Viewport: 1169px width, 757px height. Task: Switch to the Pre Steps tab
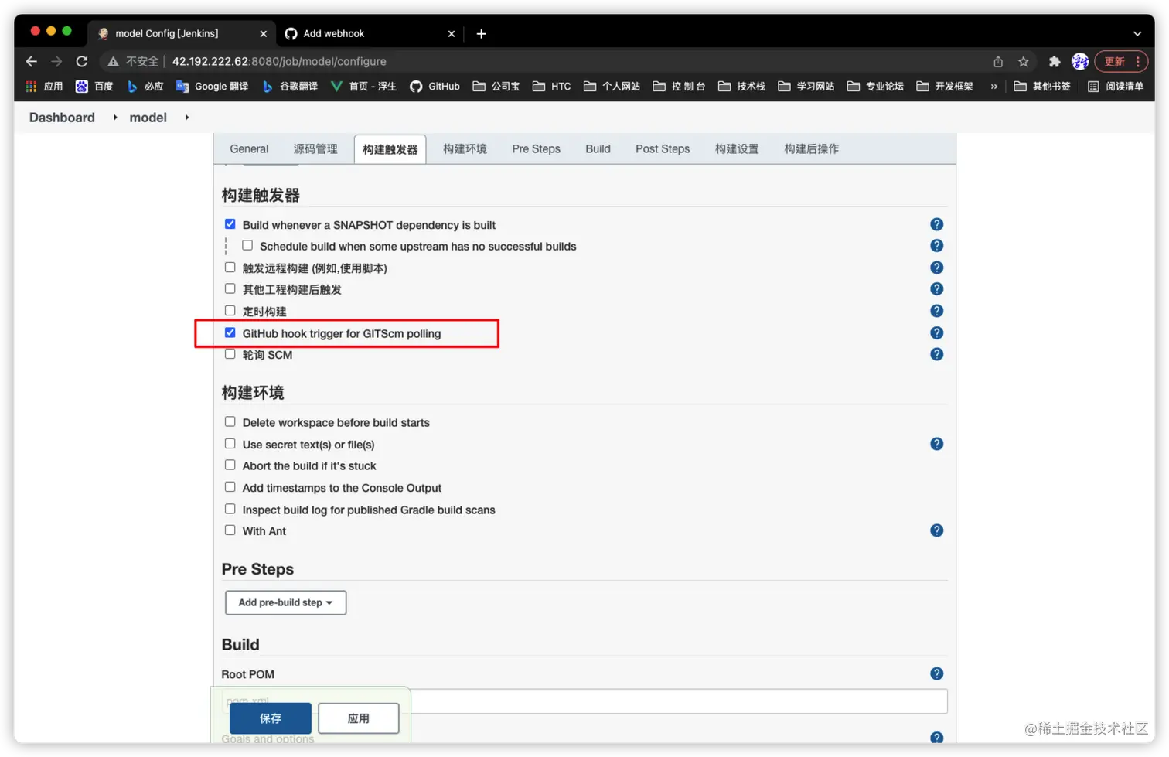[x=536, y=148]
